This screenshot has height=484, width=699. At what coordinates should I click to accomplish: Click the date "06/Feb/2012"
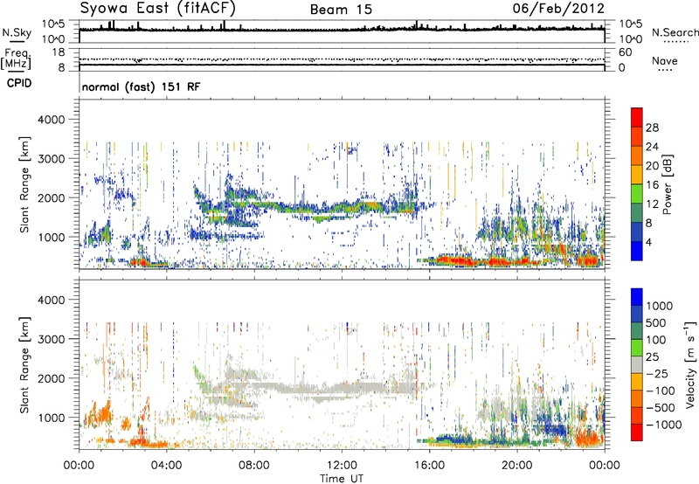(558, 9)
